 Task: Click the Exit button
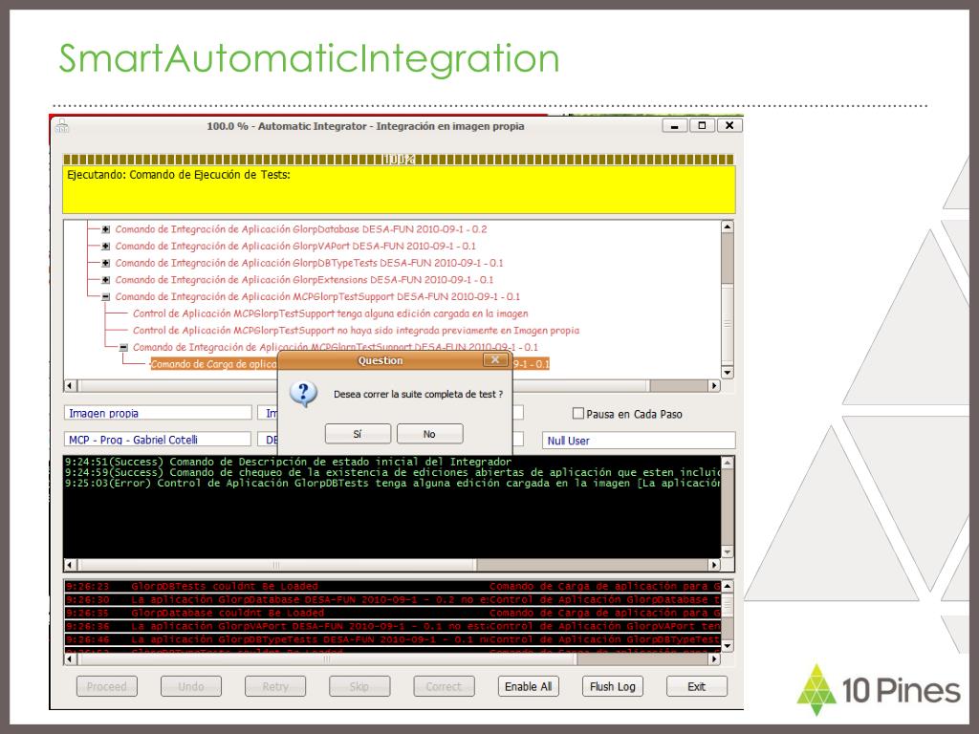coord(697,686)
